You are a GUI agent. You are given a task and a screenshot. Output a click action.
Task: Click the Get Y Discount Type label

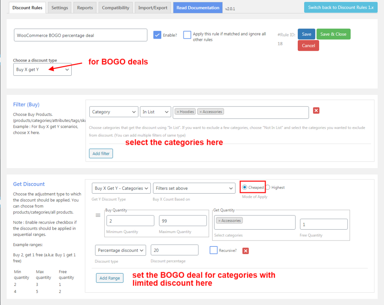109,199
